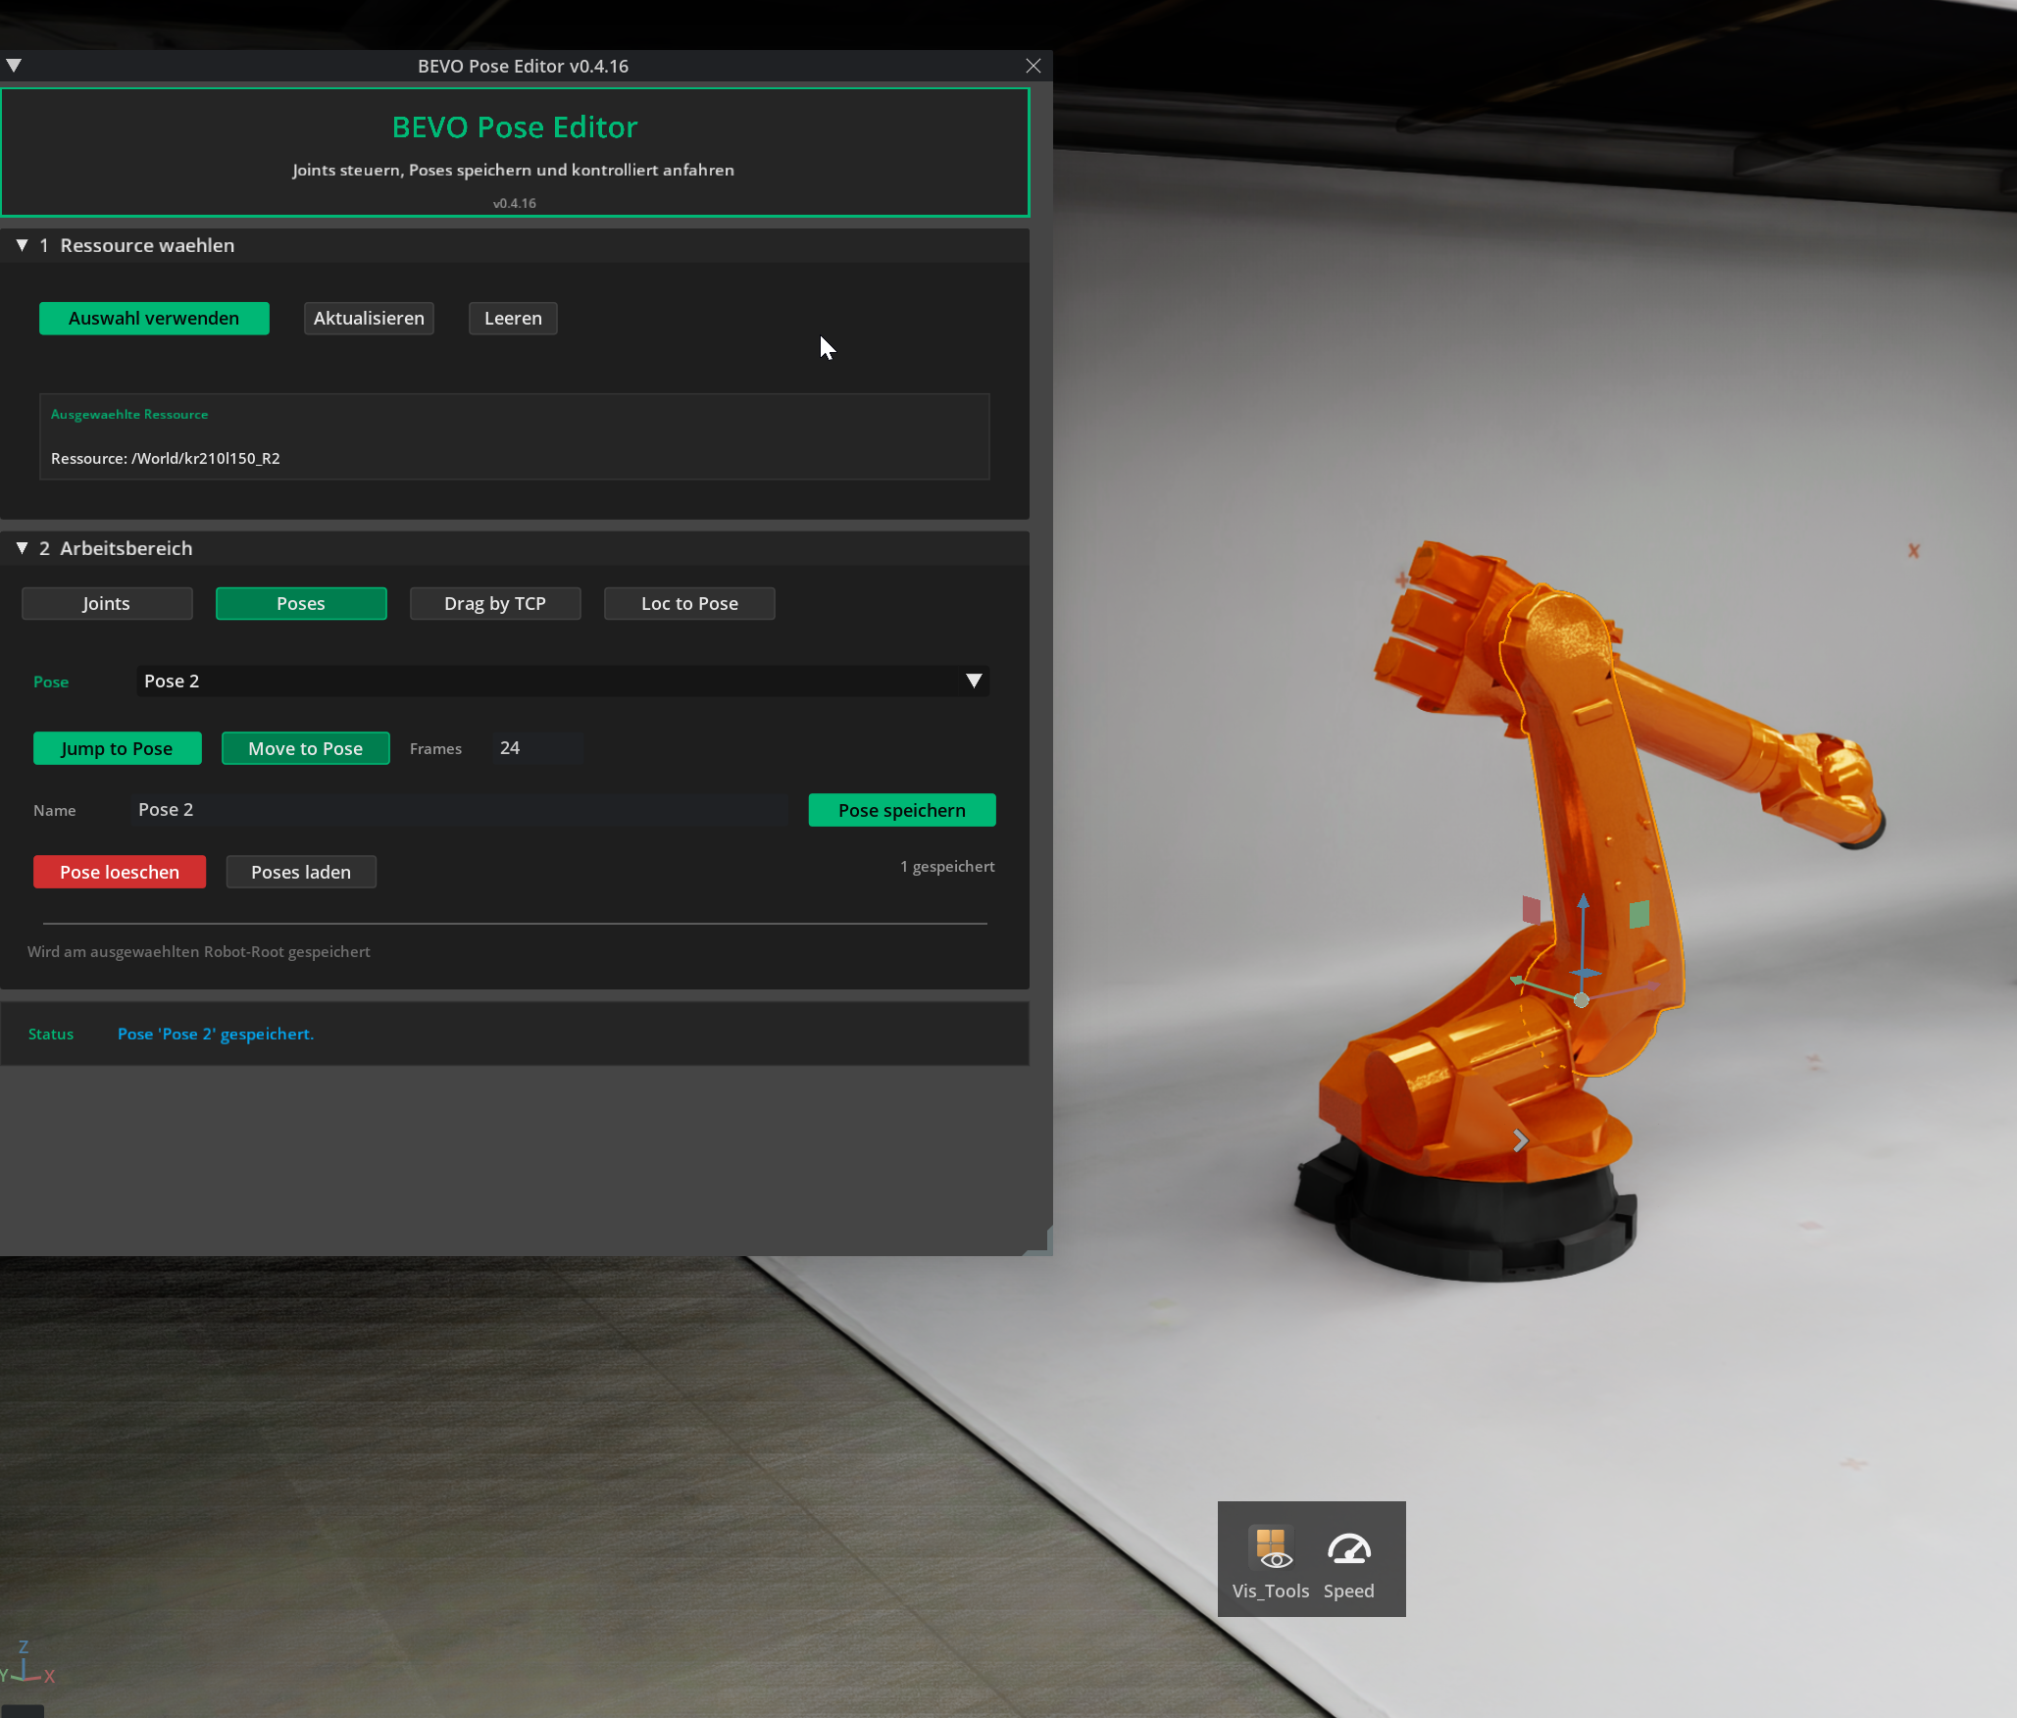Click the small chevron on robot base
This screenshot has height=1718, width=2017.
click(x=1520, y=1140)
